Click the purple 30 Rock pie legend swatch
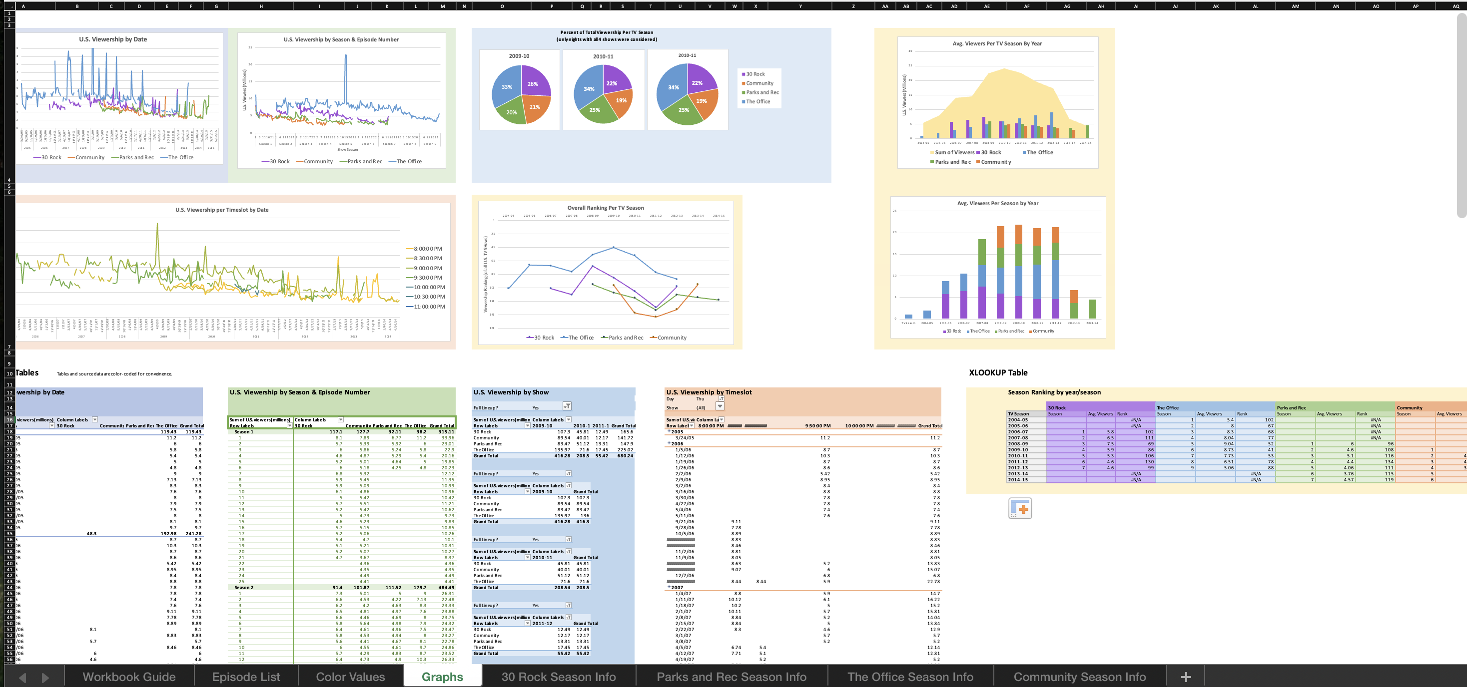This screenshot has width=1467, height=687. click(743, 74)
